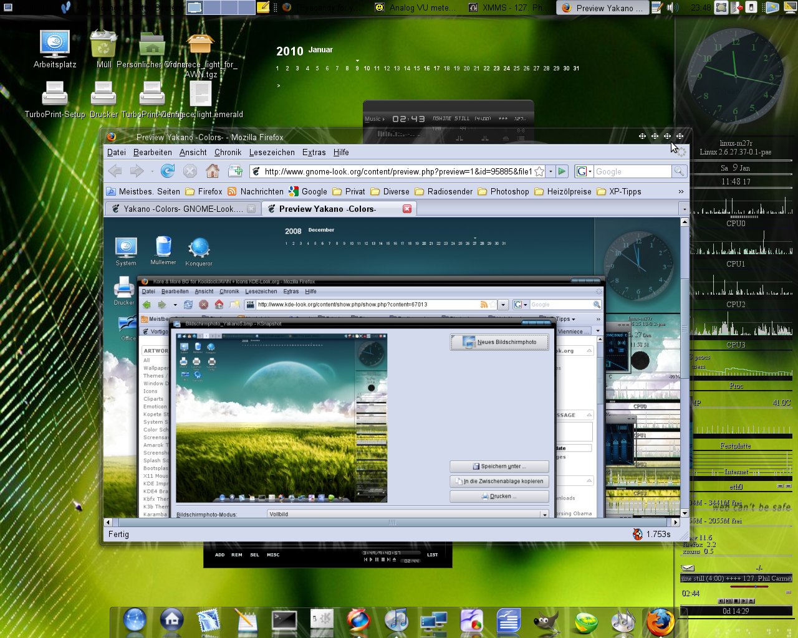Screen dimensions: 798x638
Task: Open the Lesezeichen menu
Action: pos(272,152)
